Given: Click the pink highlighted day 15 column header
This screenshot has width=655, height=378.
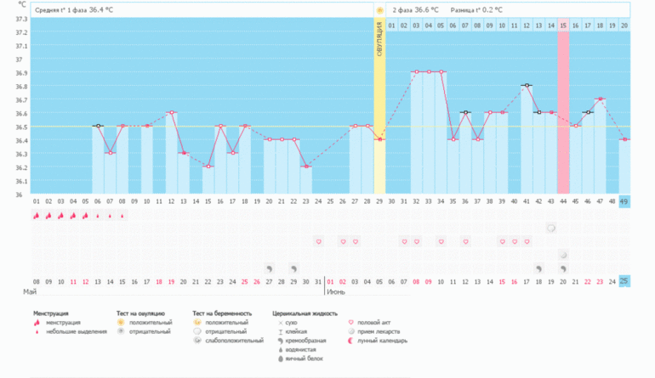Looking at the screenshot, I should pyautogui.click(x=563, y=26).
